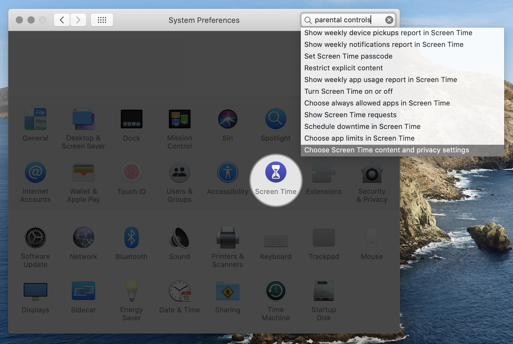Viewport: 513px width, 344px height.
Task: Open Security & Privacy preferences
Action: [372, 172]
